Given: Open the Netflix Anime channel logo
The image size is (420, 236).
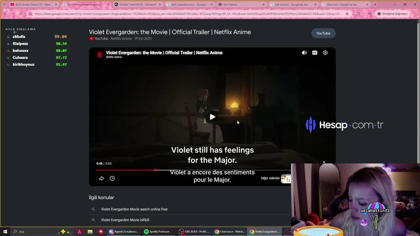Looking at the screenshot, I should click(99, 54).
